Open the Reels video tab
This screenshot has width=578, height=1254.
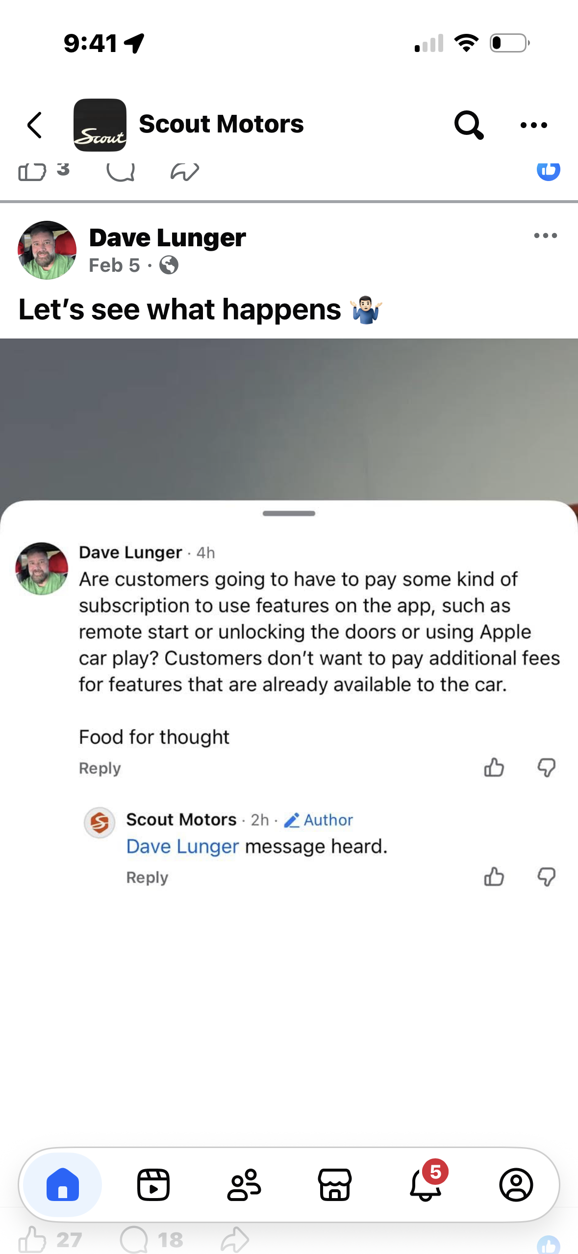[153, 1185]
